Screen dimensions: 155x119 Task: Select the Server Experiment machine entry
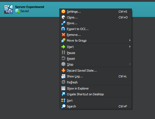click(30, 9)
